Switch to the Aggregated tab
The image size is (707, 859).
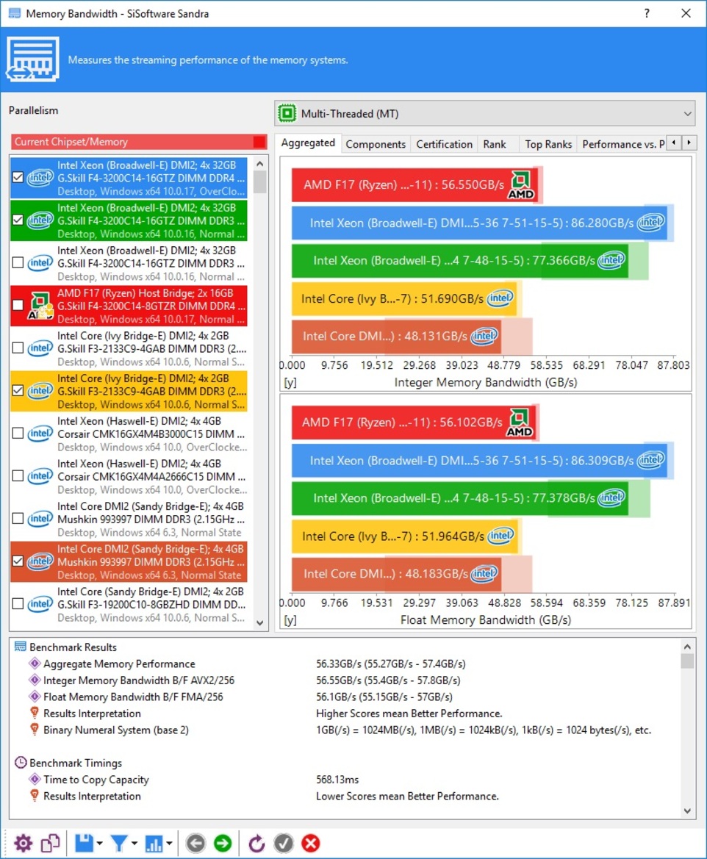pyautogui.click(x=308, y=143)
